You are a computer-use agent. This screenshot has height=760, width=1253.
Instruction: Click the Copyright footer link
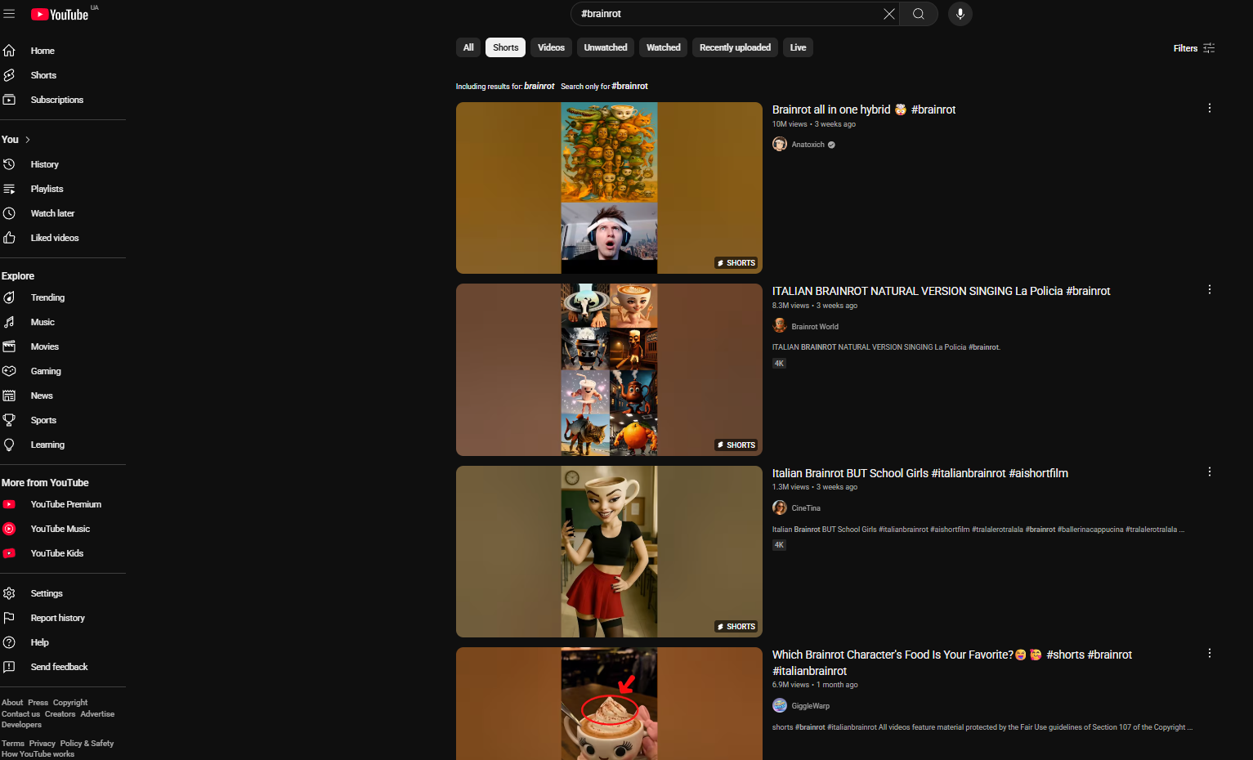70,703
